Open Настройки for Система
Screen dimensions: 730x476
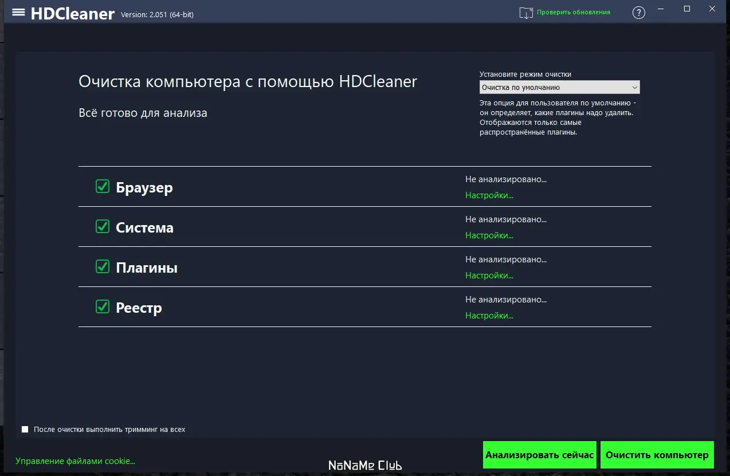(489, 235)
